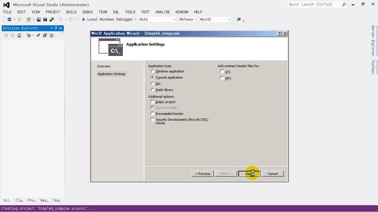
Task: Click the New Project toolbar icon
Action: click(x=28, y=19)
